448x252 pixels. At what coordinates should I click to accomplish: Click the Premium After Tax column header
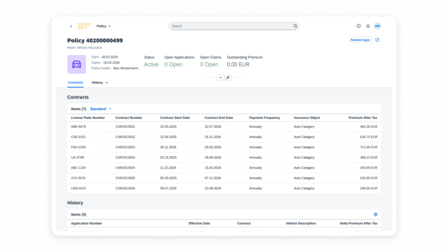tap(363, 118)
